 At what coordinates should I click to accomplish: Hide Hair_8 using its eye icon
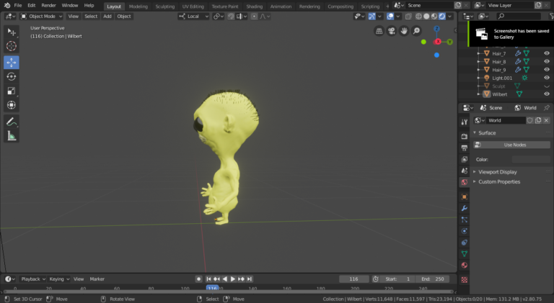546,62
